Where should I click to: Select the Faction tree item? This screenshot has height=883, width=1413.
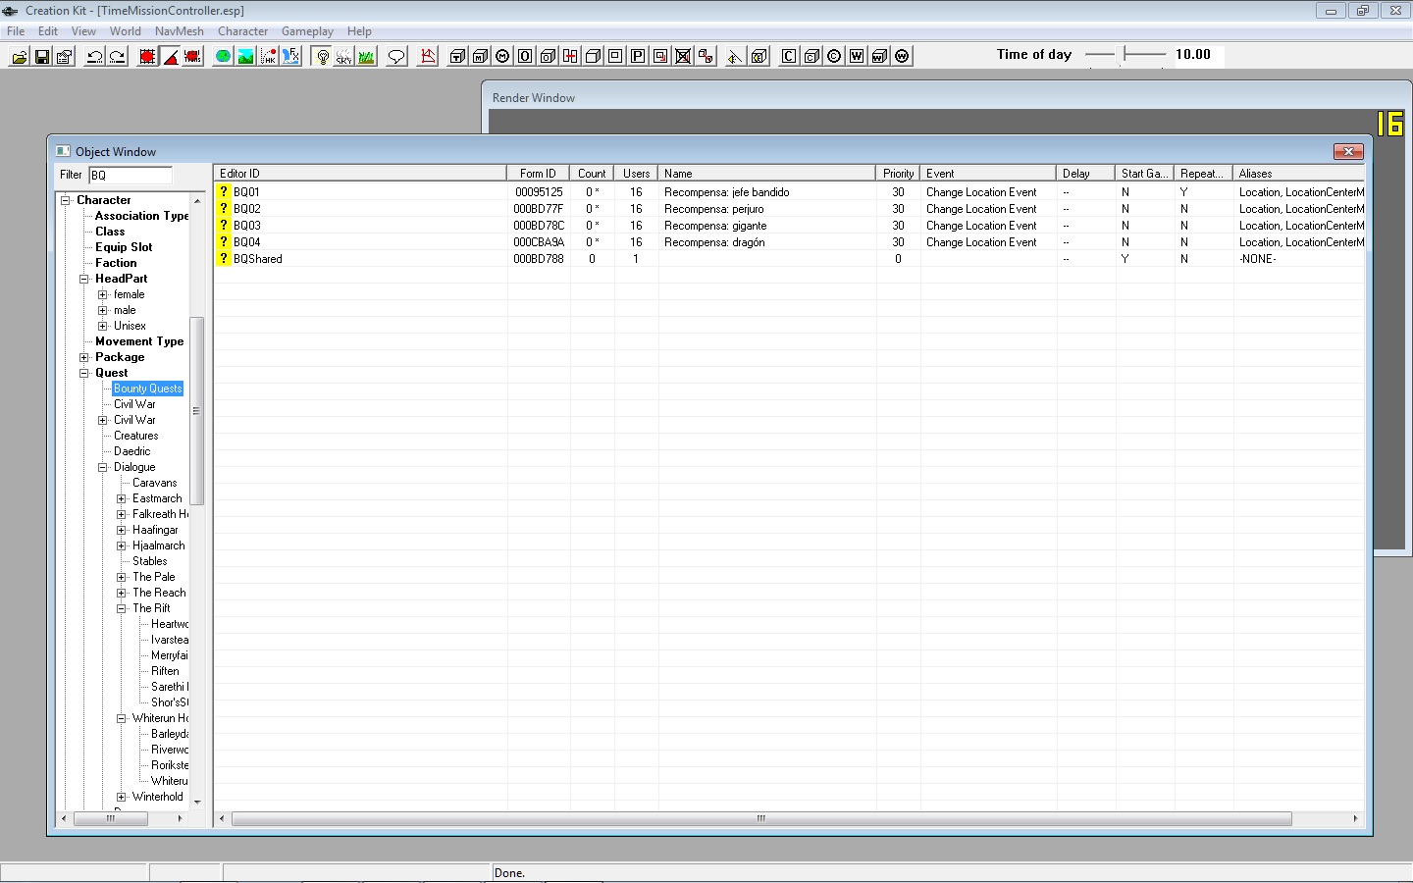[x=116, y=263]
